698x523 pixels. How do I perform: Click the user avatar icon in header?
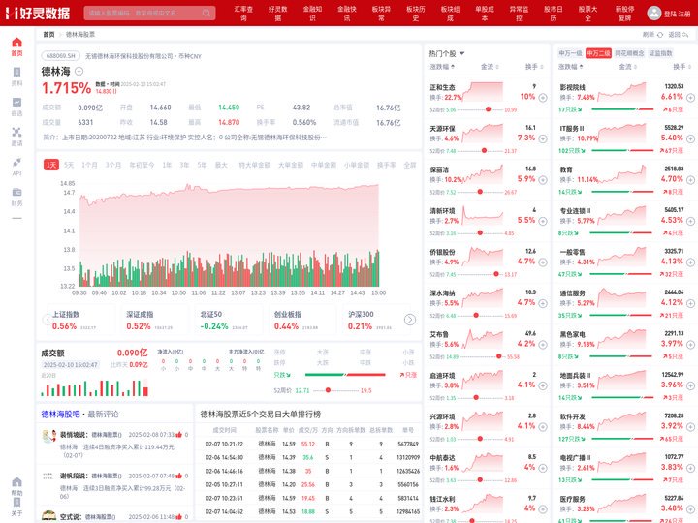click(x=654, y=13)
